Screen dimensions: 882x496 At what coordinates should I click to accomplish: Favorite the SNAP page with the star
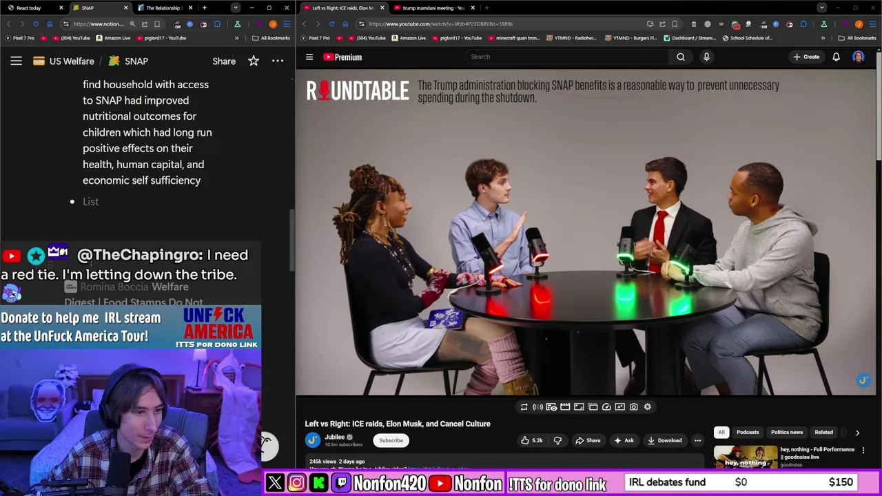254,61
